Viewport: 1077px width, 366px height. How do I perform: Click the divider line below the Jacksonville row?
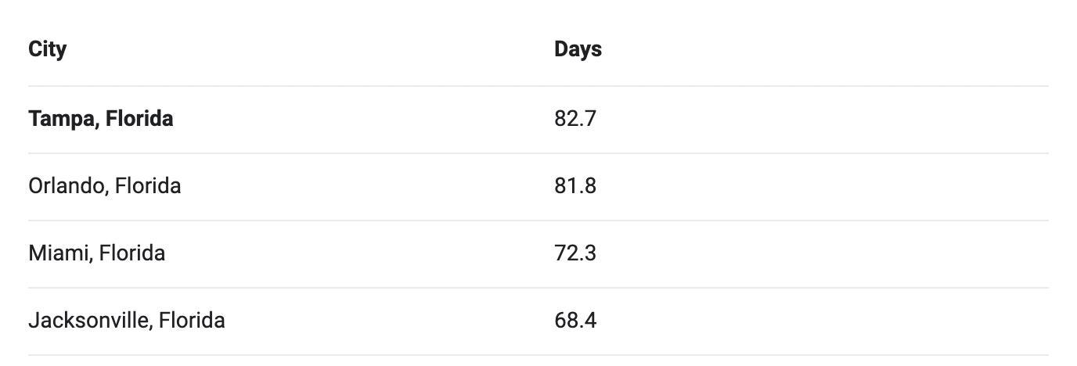coord(538,355)
